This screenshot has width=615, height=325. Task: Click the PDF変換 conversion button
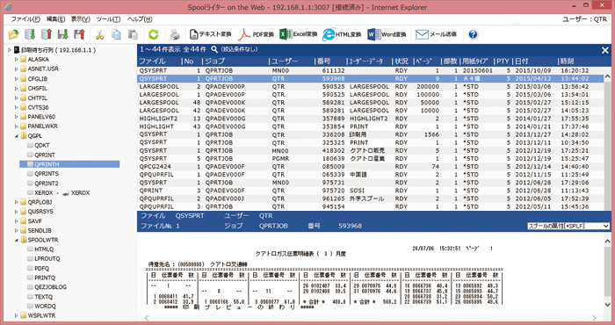(257, 34)
